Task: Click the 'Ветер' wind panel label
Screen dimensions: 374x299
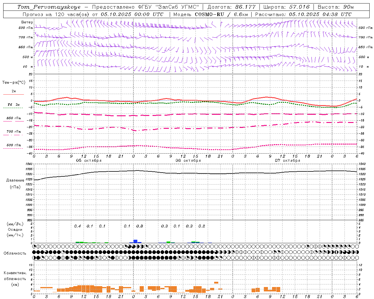Action: click(x=27, y=22)
